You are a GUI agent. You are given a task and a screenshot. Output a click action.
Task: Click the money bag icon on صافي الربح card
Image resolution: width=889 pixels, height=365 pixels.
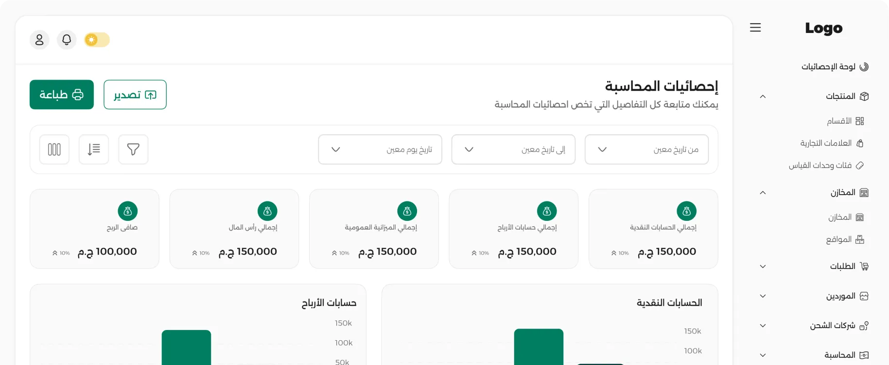tap(127, 211)
